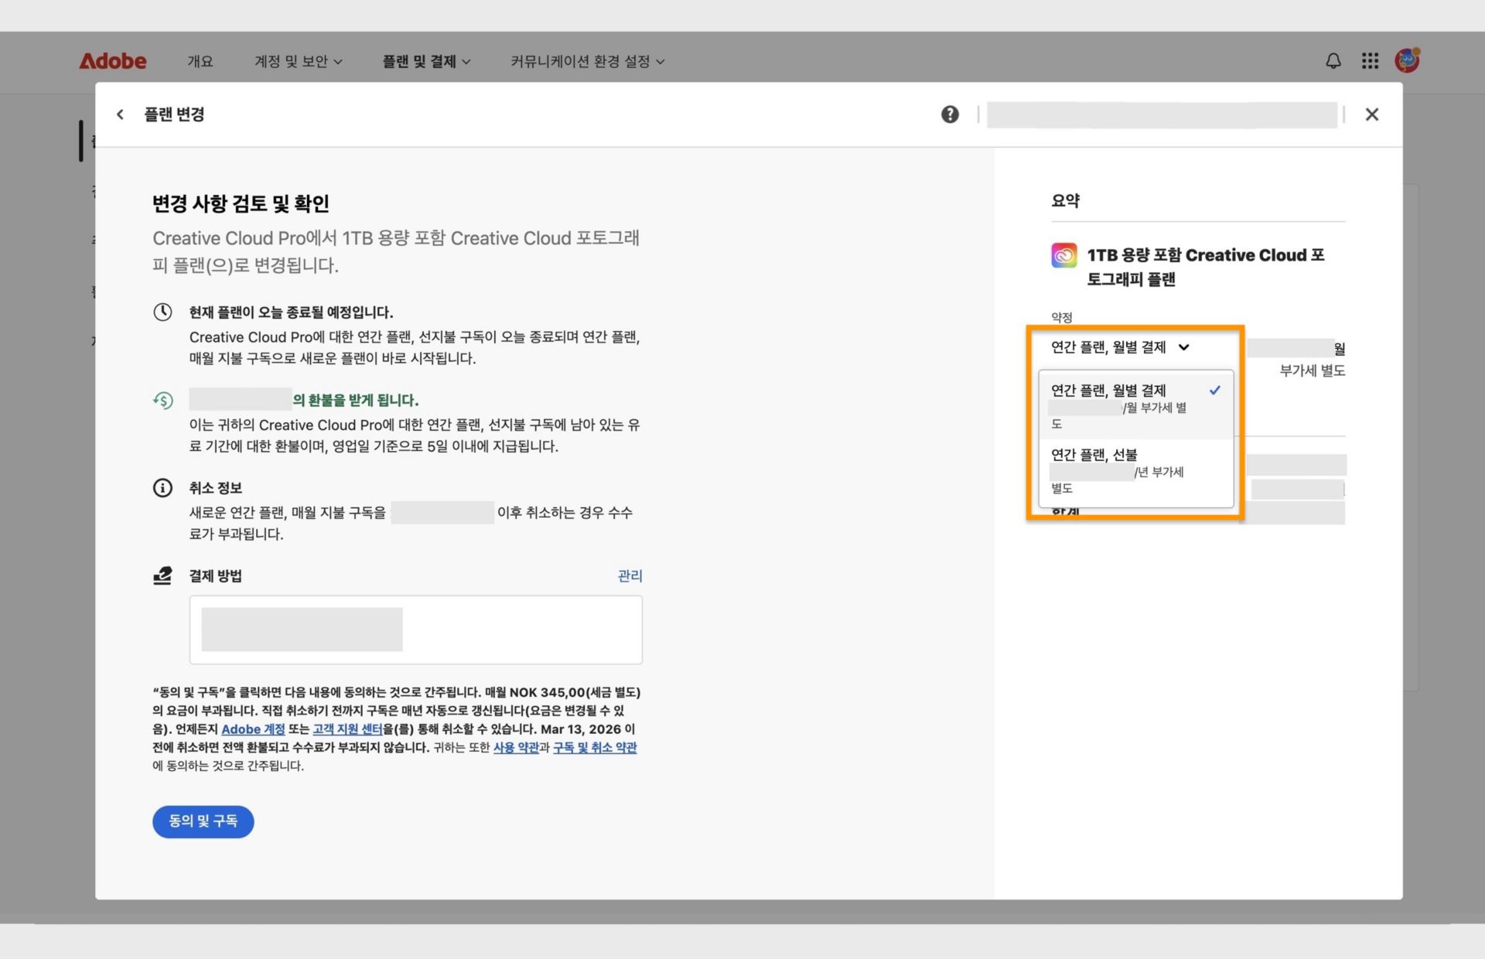
Task: Click the back arrow beside 플랜 변경
Action: click(x=120, y=114)
